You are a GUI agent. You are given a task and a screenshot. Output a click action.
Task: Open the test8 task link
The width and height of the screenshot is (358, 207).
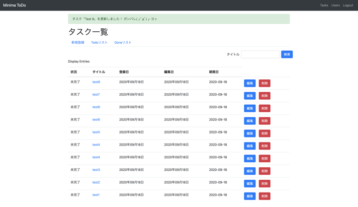(96, 82)
